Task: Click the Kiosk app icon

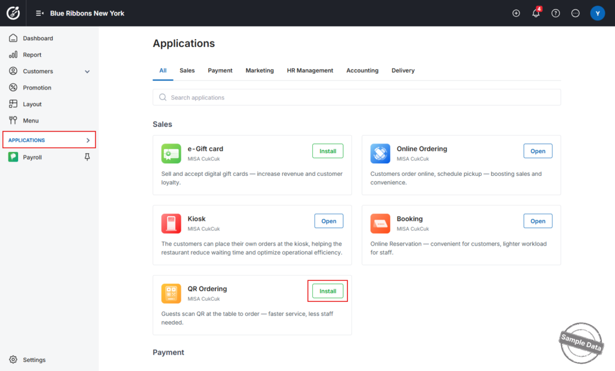Action: tap(171, 223)
